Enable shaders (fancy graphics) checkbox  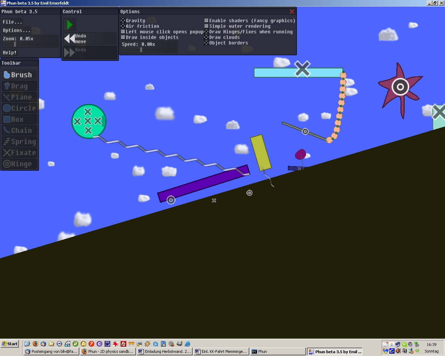(x=207, y=21)
